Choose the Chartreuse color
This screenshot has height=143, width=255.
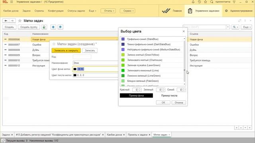point(152,60)
